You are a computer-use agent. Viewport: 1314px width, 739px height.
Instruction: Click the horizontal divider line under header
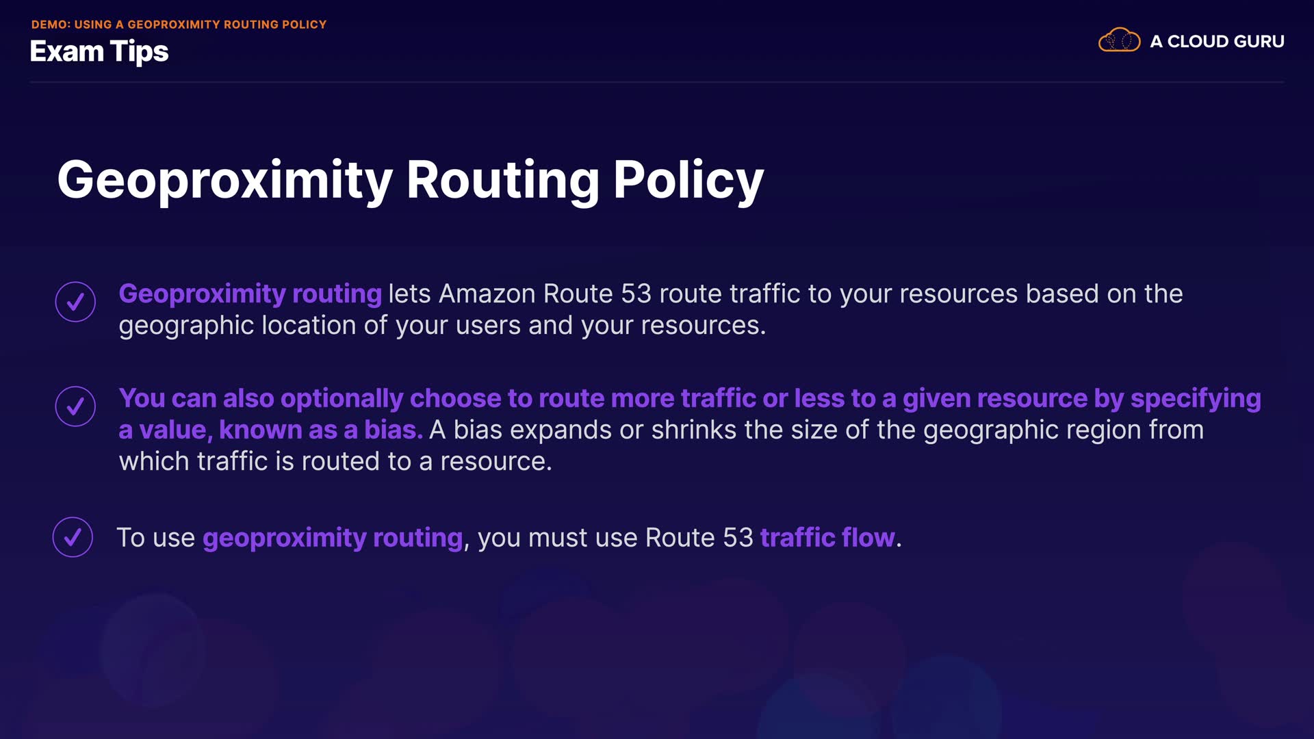[657, 82]
